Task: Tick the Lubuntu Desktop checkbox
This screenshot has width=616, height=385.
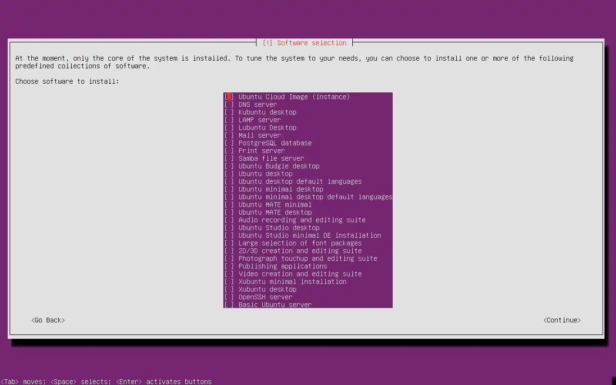Action: [229, 128]
